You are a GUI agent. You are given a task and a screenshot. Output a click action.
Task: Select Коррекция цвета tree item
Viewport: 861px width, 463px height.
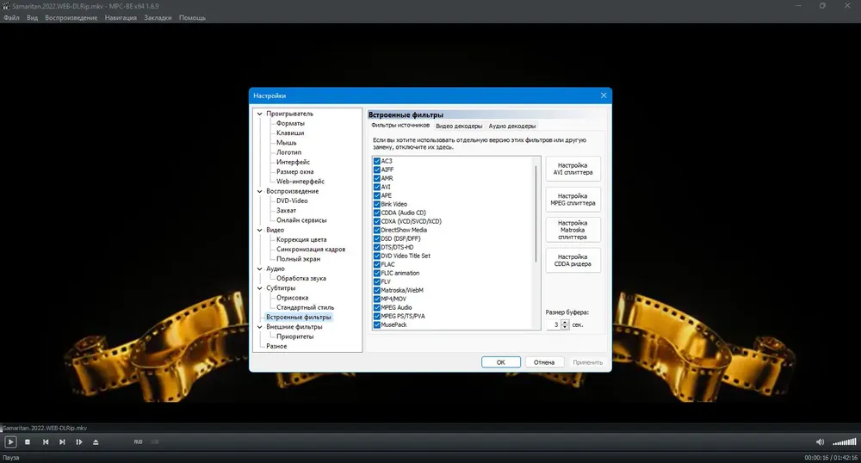301,240
